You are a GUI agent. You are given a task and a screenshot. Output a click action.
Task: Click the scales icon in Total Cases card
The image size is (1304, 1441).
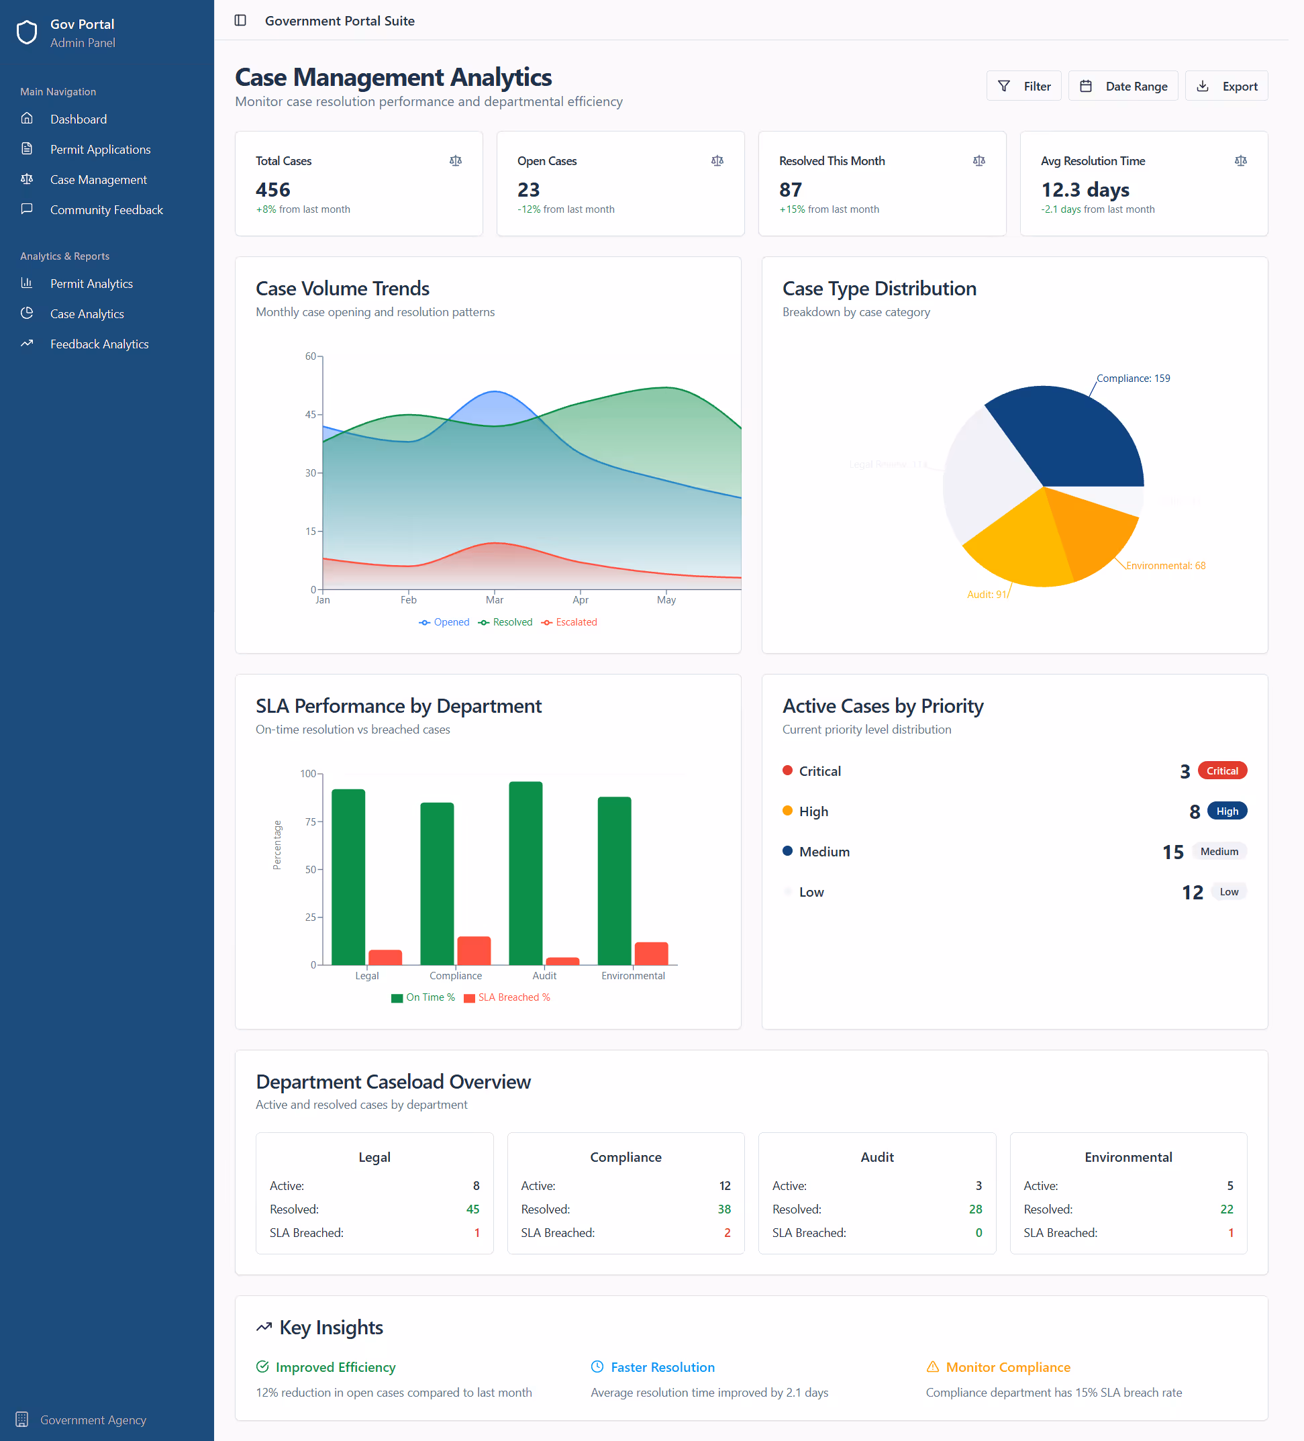[x=456, y=161]
